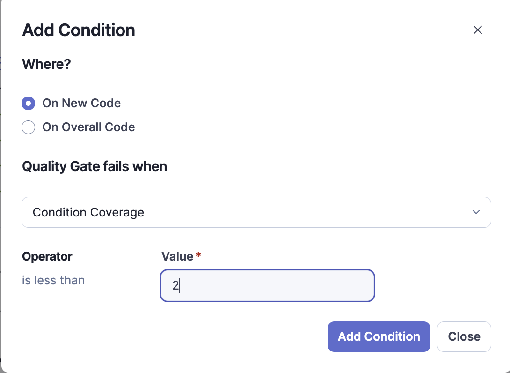Click the Where? section heading
Image resolution: width=510 pixels, height=373 pixels.
pos(46,64)
